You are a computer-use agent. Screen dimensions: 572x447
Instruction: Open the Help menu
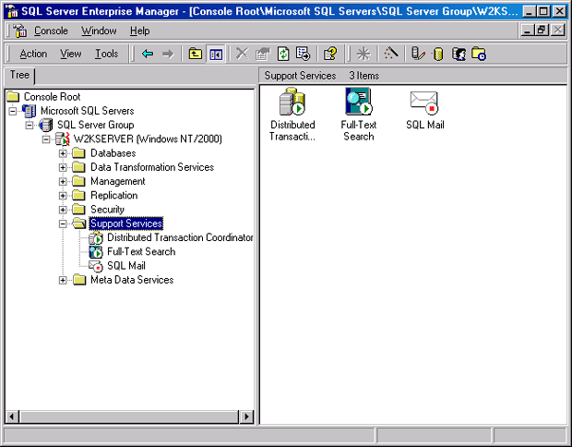pyautogui.click(x=139, y=31)
